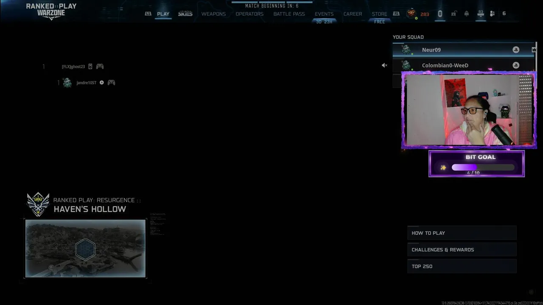
Task: Click the R1 next-tab icon
Action: 396,14
